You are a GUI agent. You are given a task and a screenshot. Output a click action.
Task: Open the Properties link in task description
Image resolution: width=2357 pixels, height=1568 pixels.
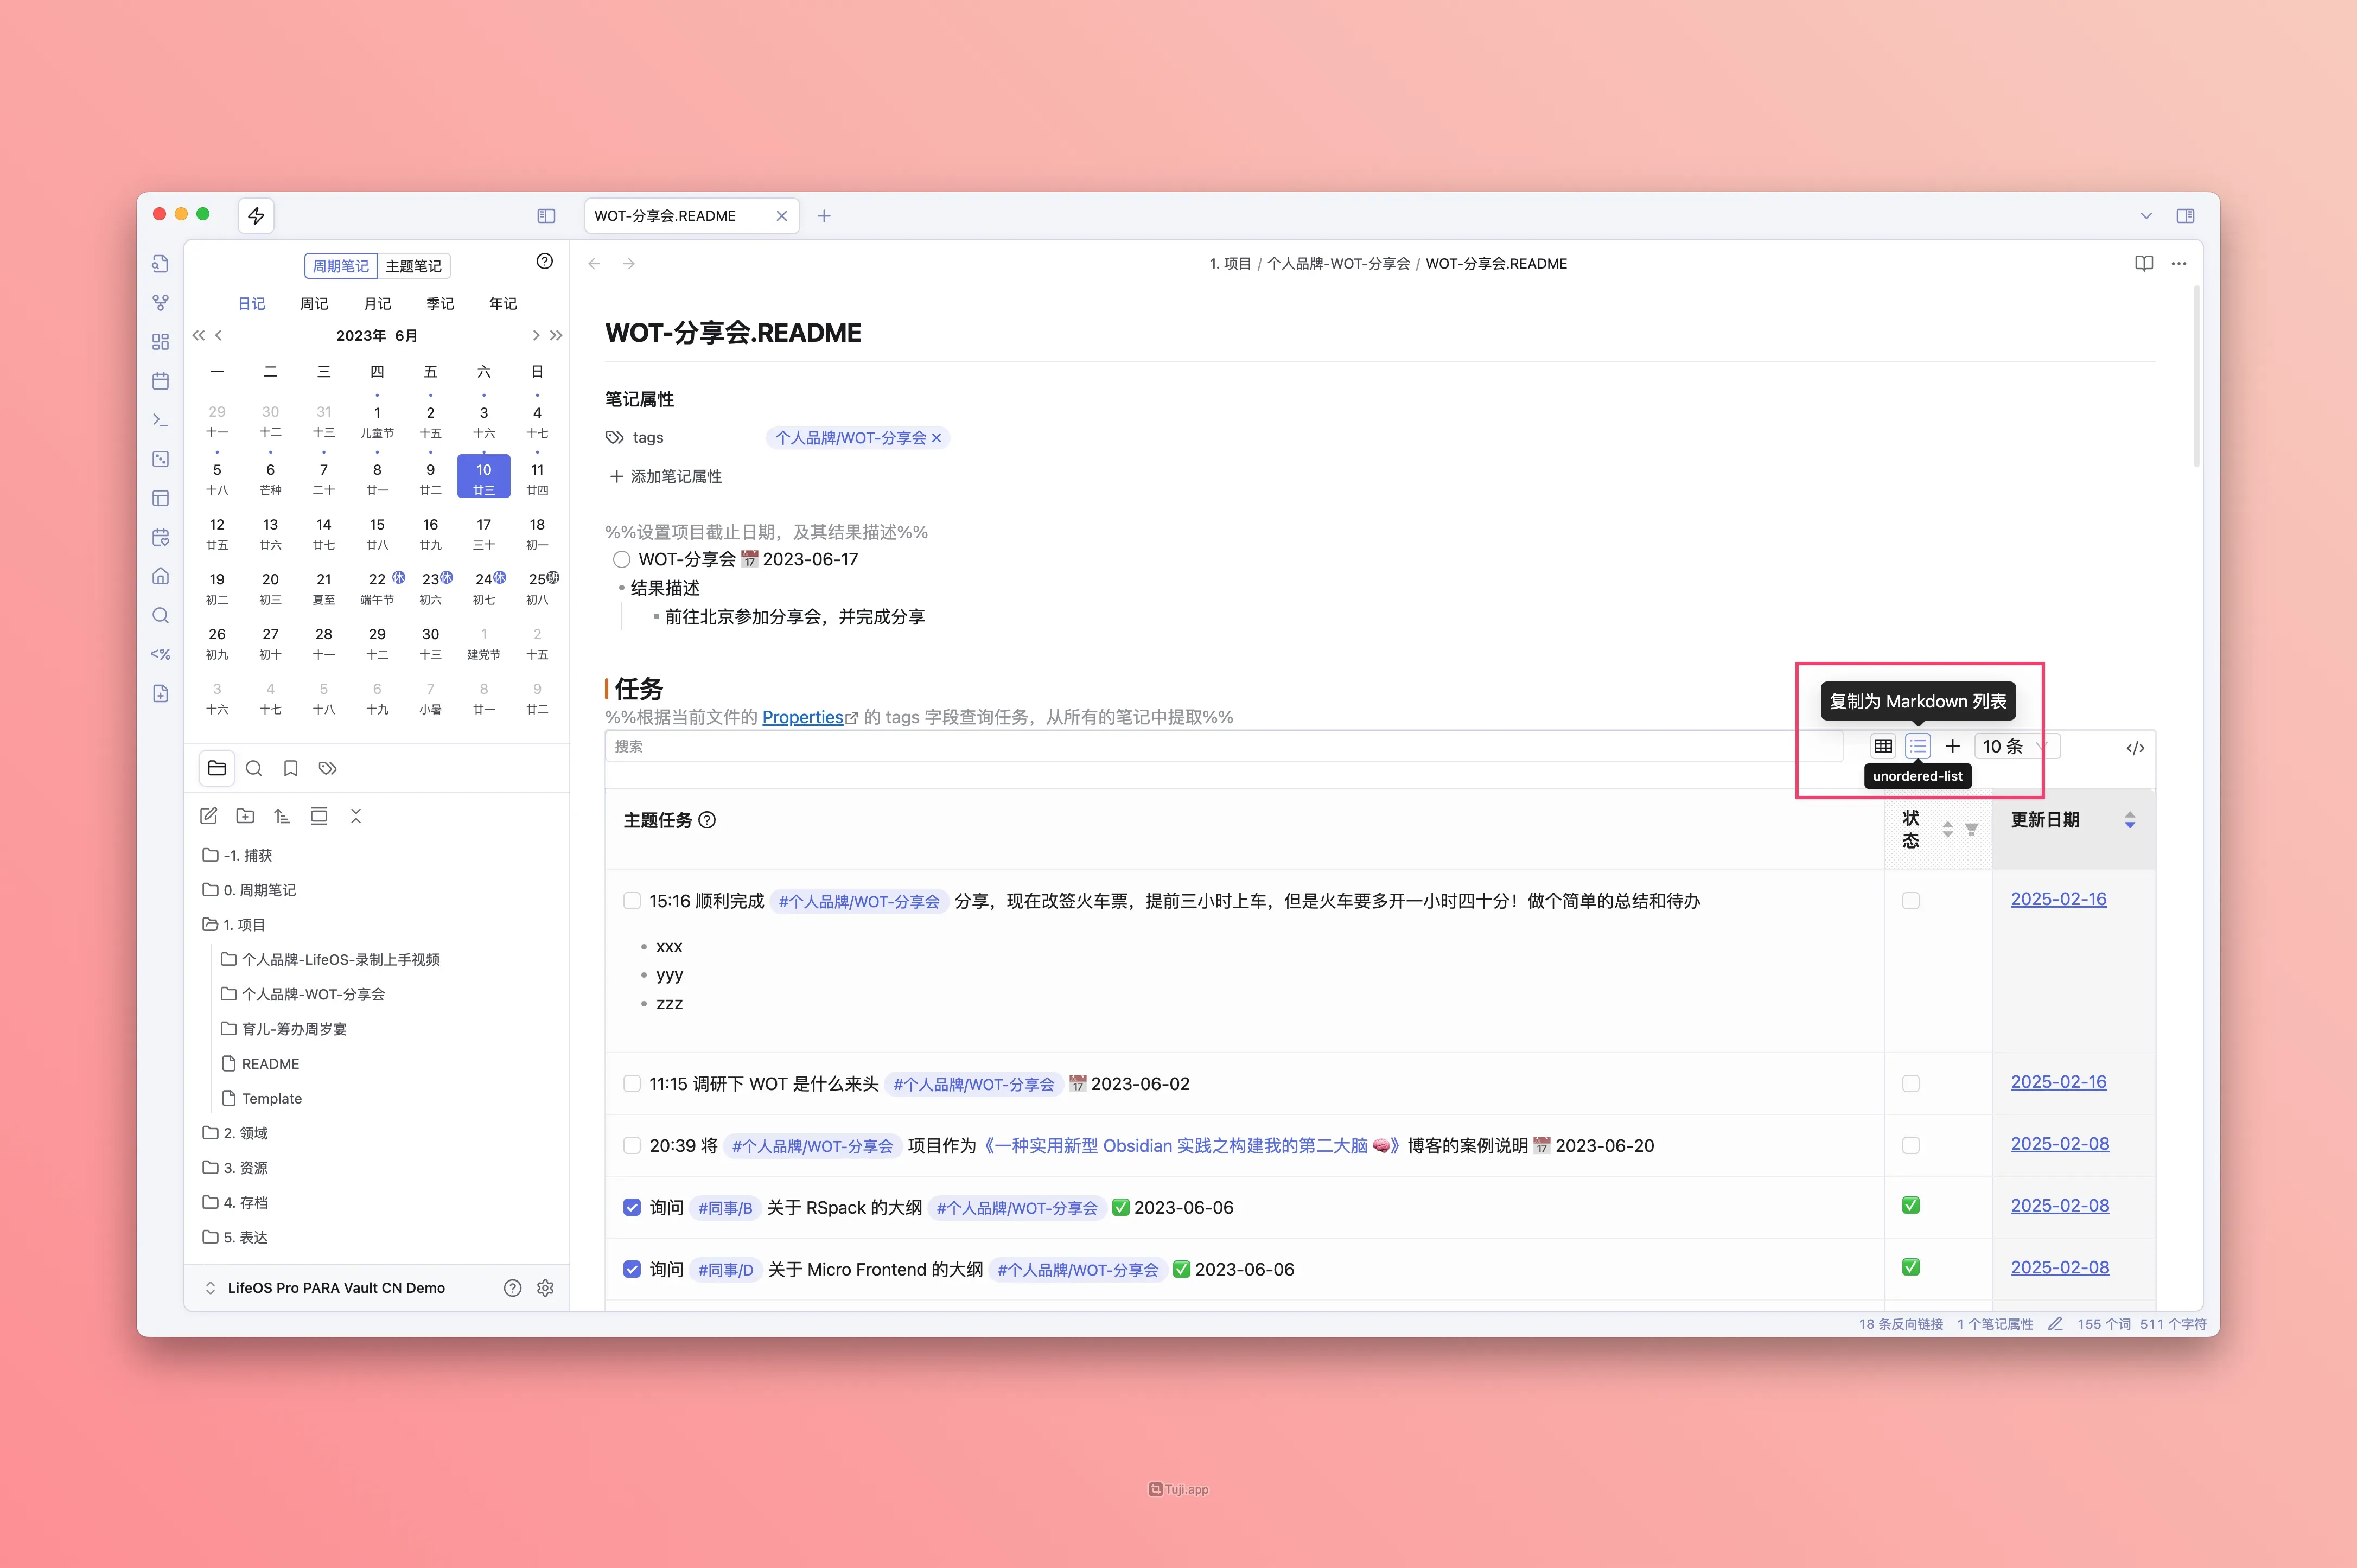(x=802, y=717)
